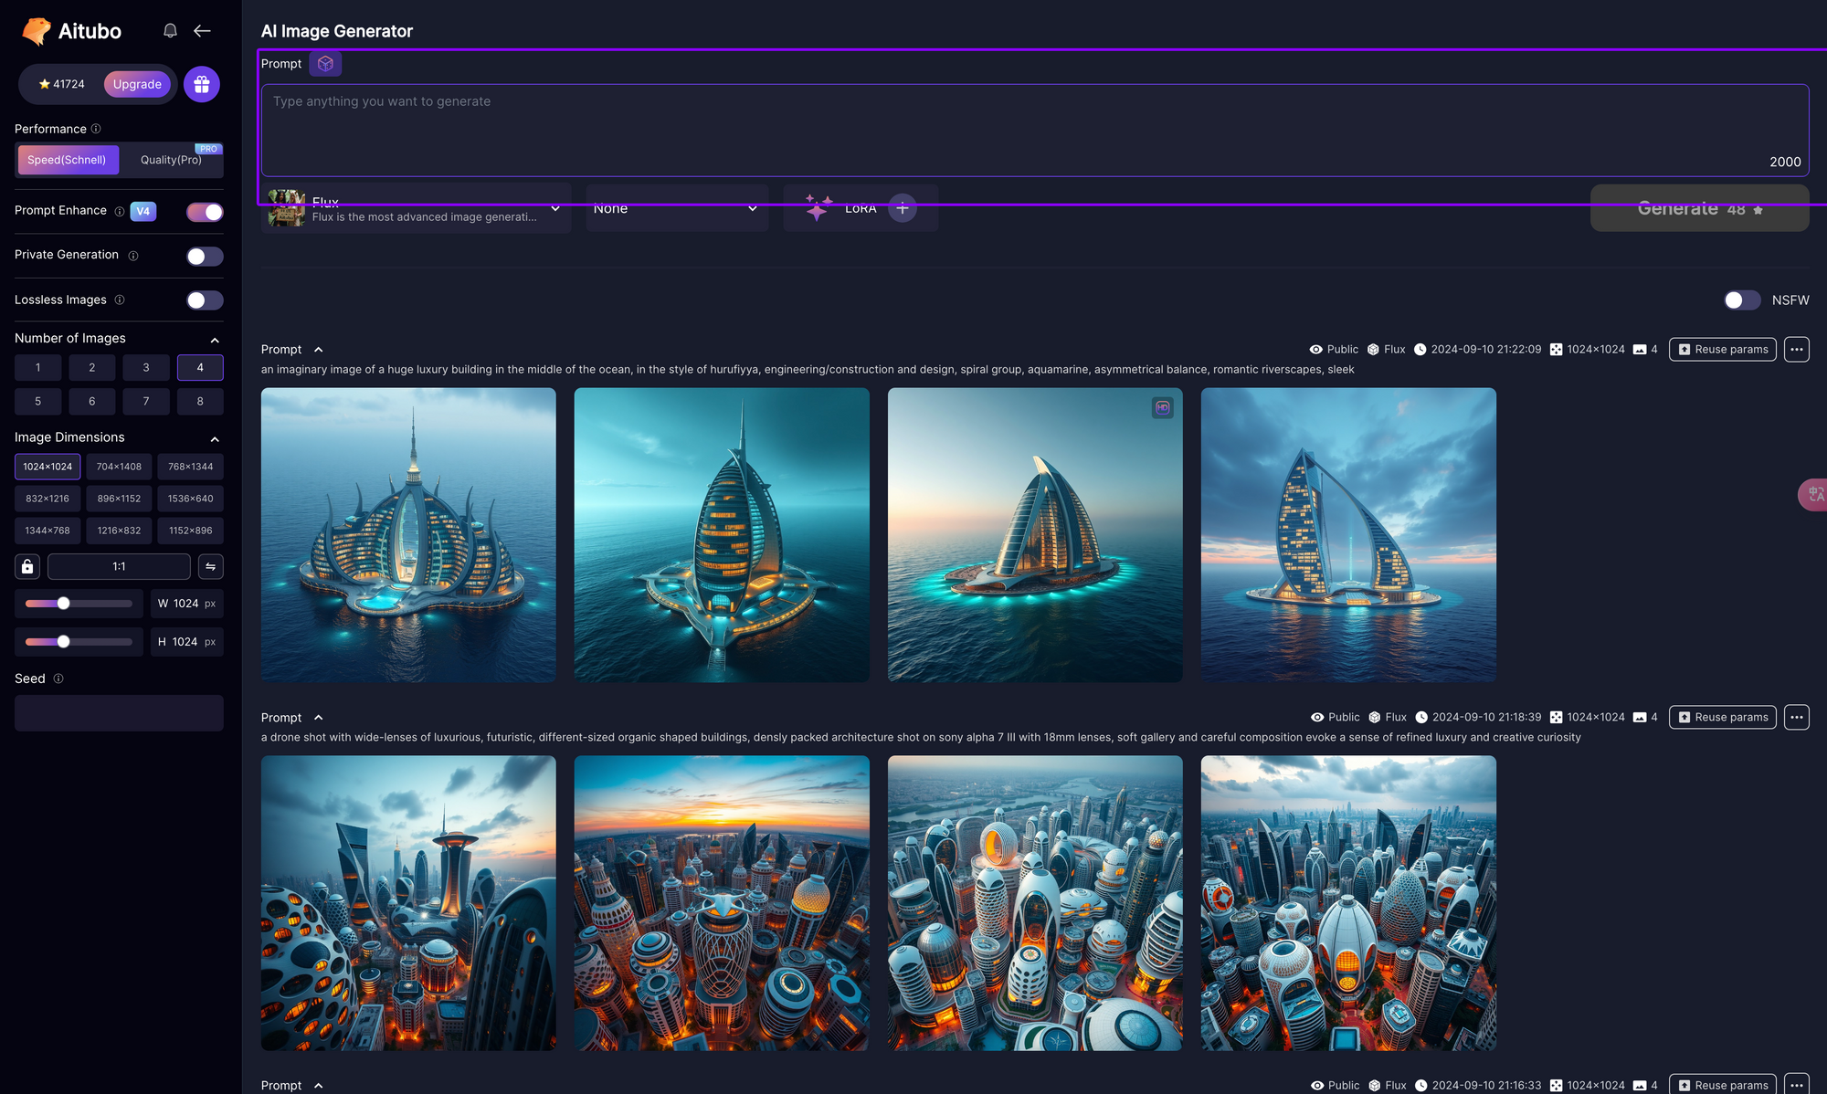Open the 1:1 aspect ratio selector
This screenshot has height=1094, width=1827.
click(x=119, y=566)
